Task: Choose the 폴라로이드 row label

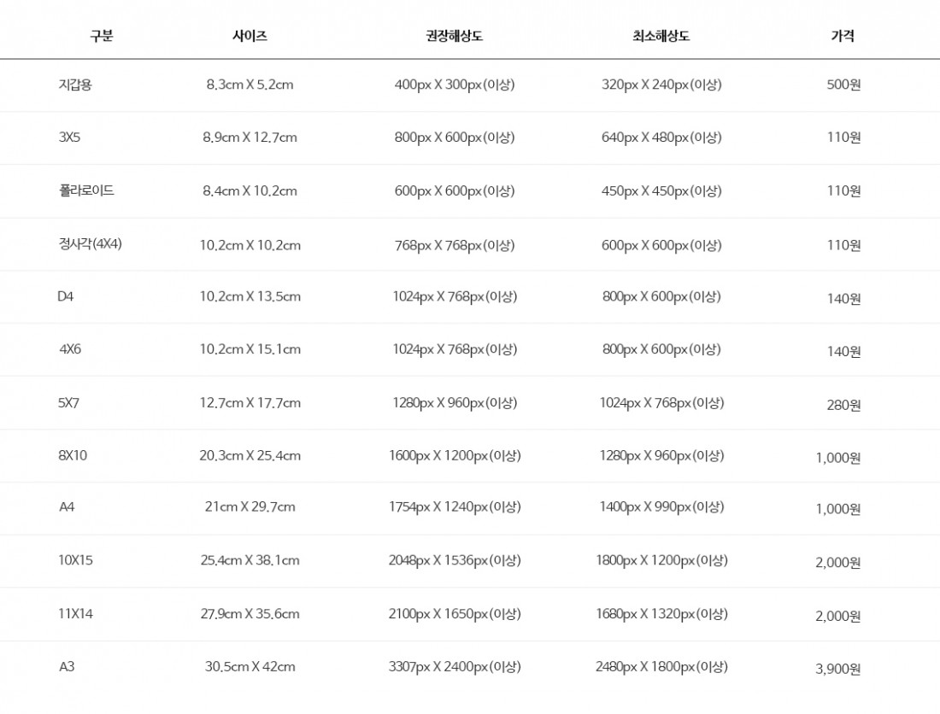Action: [x=86, y=190]
